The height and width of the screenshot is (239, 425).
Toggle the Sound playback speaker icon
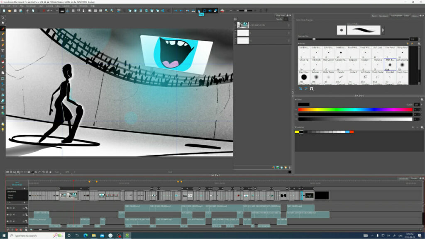(210, 10)
